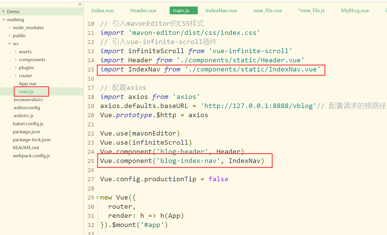387x235 pixels.
Task: Select webpack.config.js in the file tree
Action: tap(32, 156)
